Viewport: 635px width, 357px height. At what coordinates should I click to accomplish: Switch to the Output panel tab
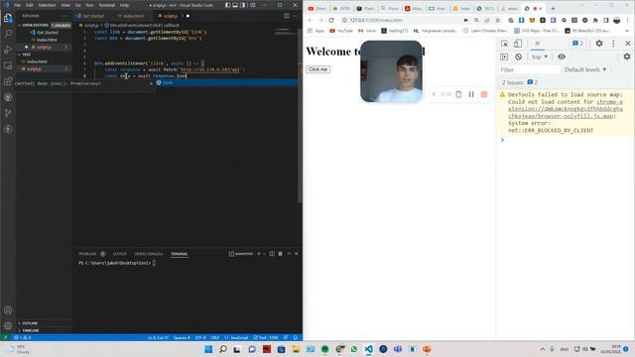[119, 254]
